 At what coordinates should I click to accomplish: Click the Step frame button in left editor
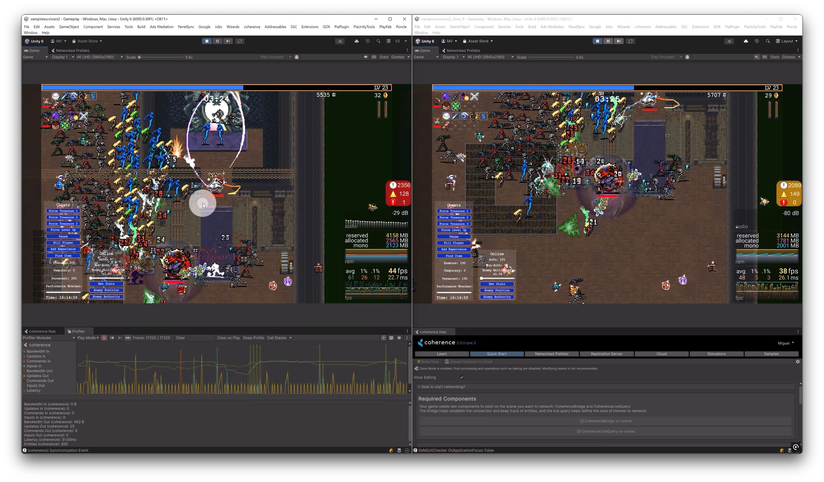(228, 41)
